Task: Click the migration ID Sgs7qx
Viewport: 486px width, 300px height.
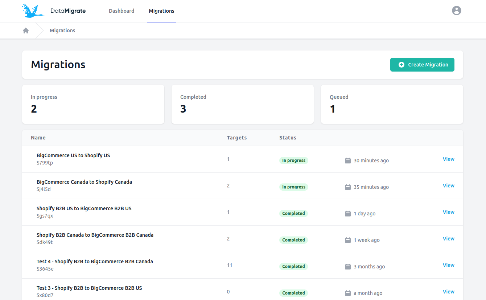Action: [x=45, y=216]
